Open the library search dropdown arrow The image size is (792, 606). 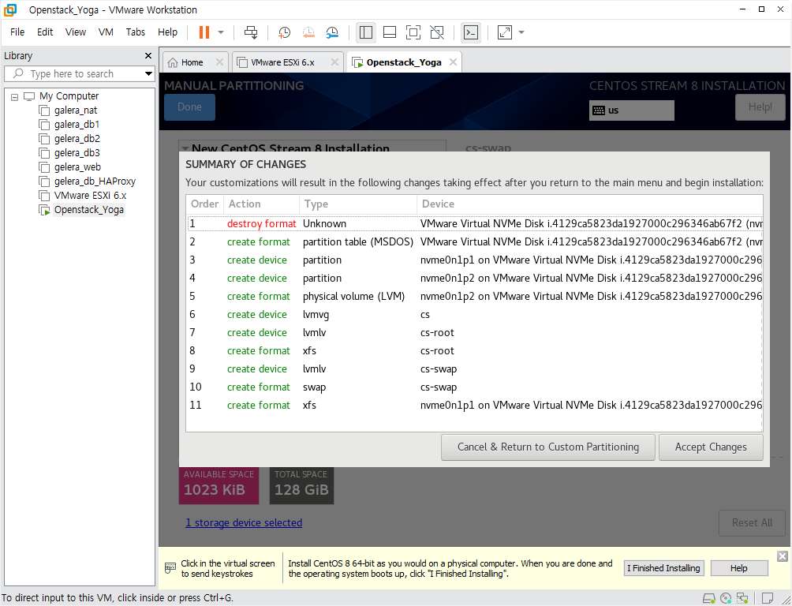pos(148,74)
